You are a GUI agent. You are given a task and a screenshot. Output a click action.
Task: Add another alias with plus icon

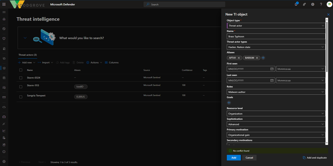[263, 58]
